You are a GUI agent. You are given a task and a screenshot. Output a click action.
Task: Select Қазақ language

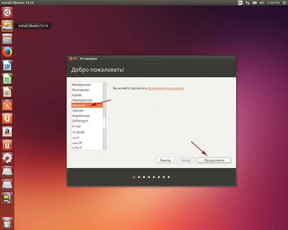pos(87,95)
